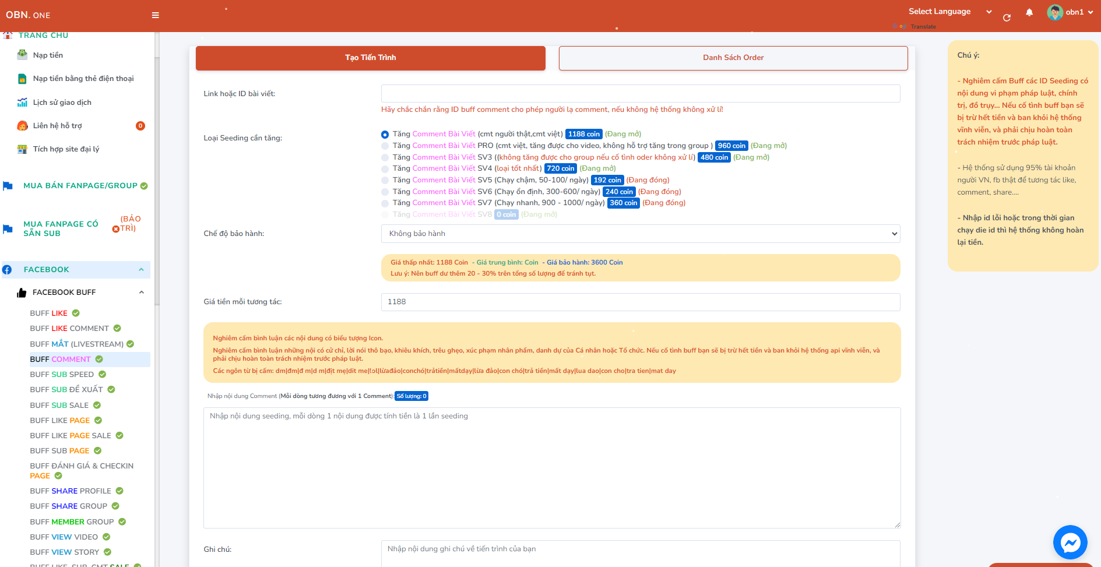Viewport: 1101px width, 567px height.
Task: Click the obn1 user avatar
Action: (1055, 12)
